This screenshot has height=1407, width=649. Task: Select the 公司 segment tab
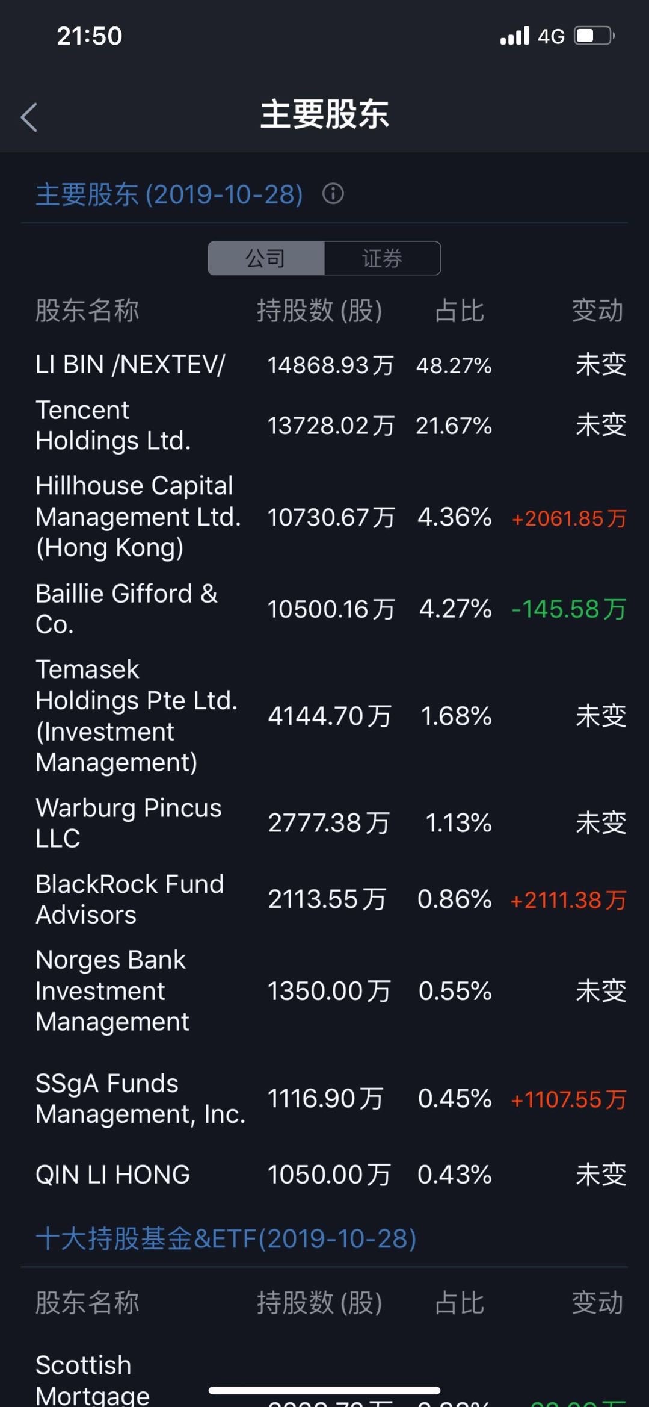coord(266,258)
